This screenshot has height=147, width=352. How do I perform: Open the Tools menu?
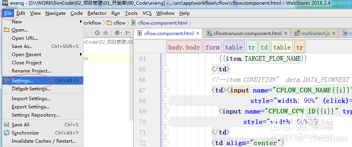pos(131,13)
